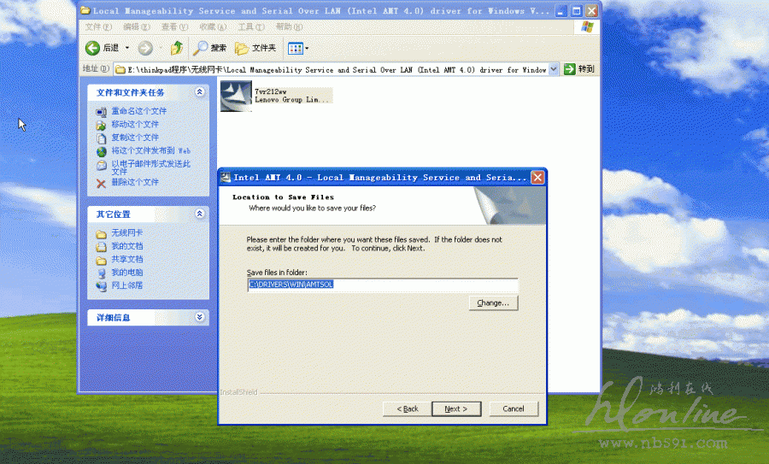Click the 我的电脑 computer icon
769x464 pixels.
coord(101,273)
